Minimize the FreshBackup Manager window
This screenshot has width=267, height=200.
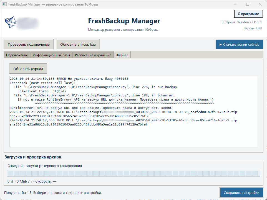(x=235, y=4)
